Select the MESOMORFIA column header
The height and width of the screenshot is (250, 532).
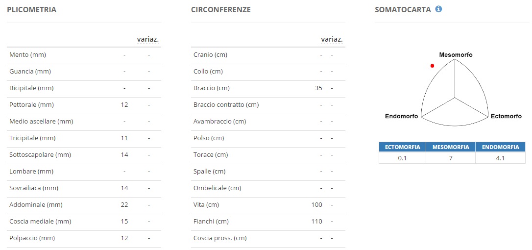click(x=451, y=147)
